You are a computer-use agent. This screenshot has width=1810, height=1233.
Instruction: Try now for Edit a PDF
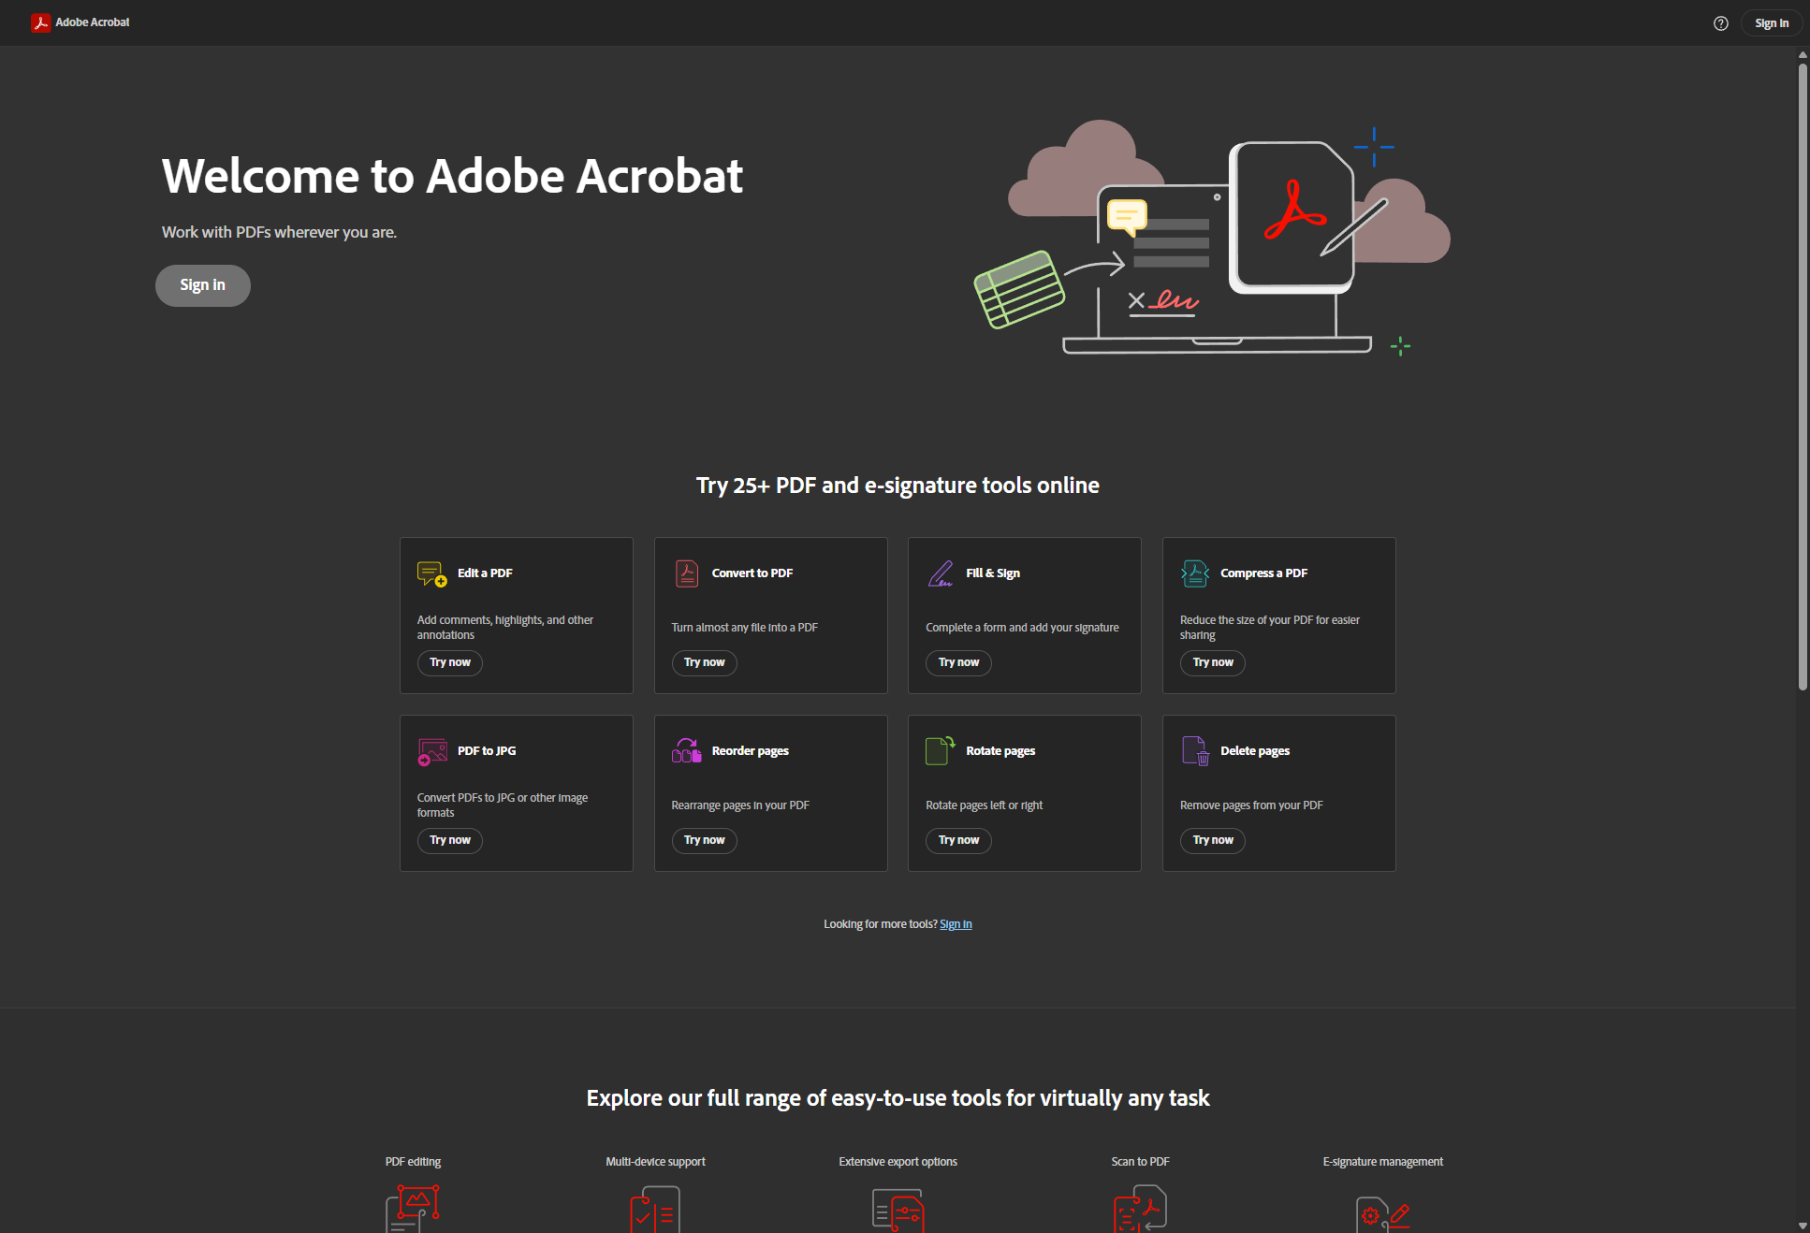pyautogui.click(x=450, y=662)
